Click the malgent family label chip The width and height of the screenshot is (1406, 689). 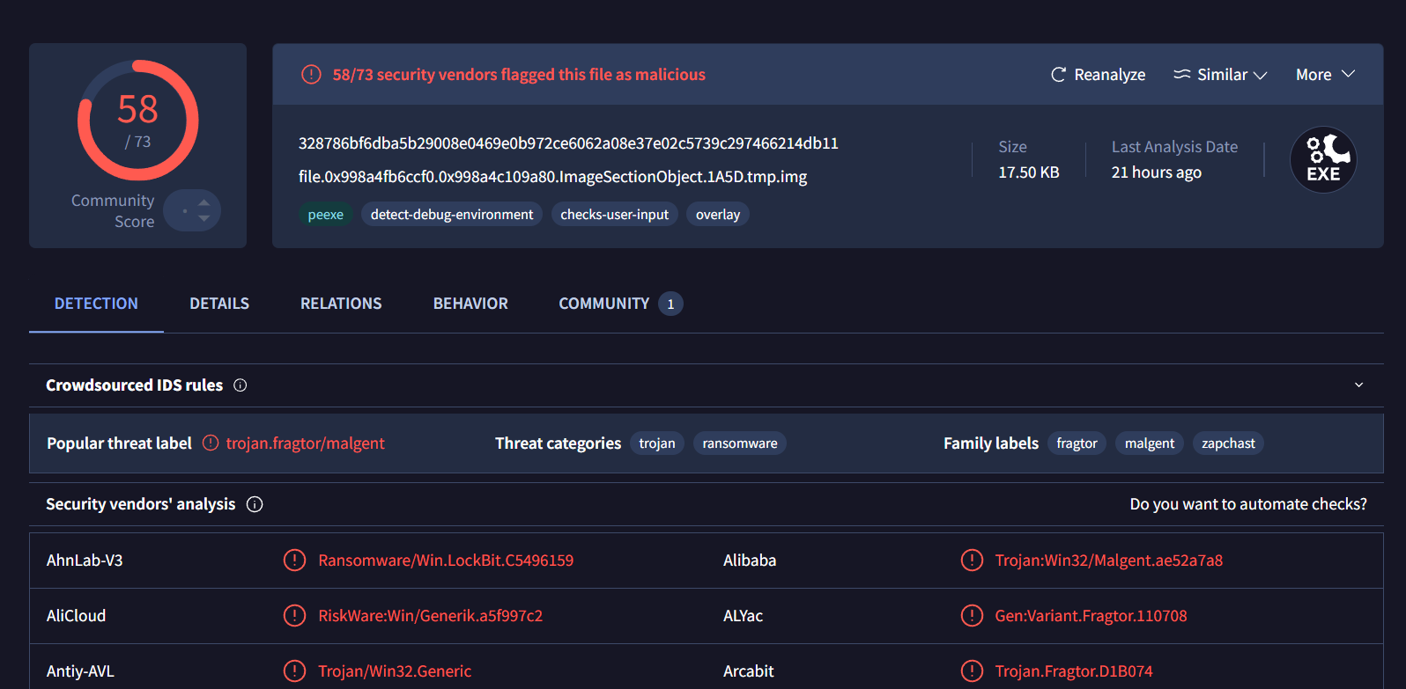tap(1150, 443)
